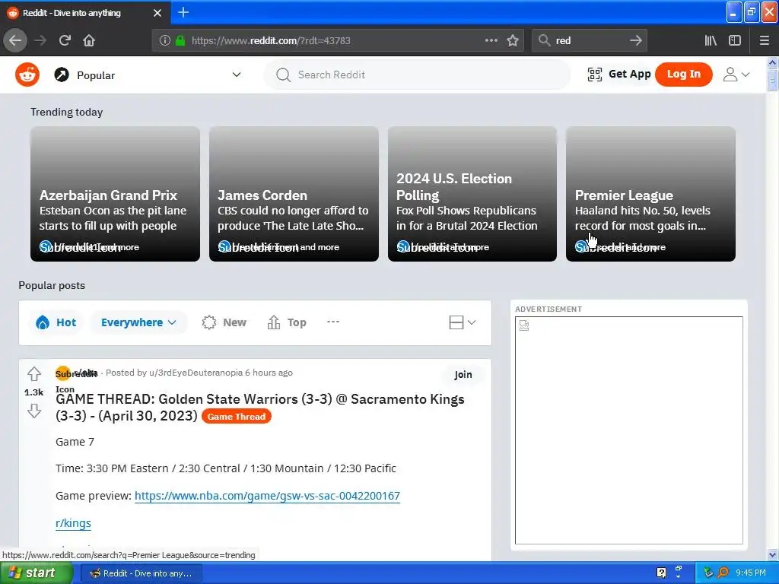Open the browser home page icon
The image size is (779, 584).
tap(89, 40)
